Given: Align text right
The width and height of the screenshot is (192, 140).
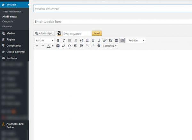Looking at the screenshot, I should tap(99, 41).
